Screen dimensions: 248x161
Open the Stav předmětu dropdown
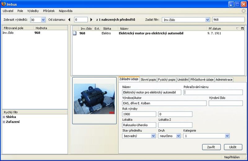coord(153,136)
